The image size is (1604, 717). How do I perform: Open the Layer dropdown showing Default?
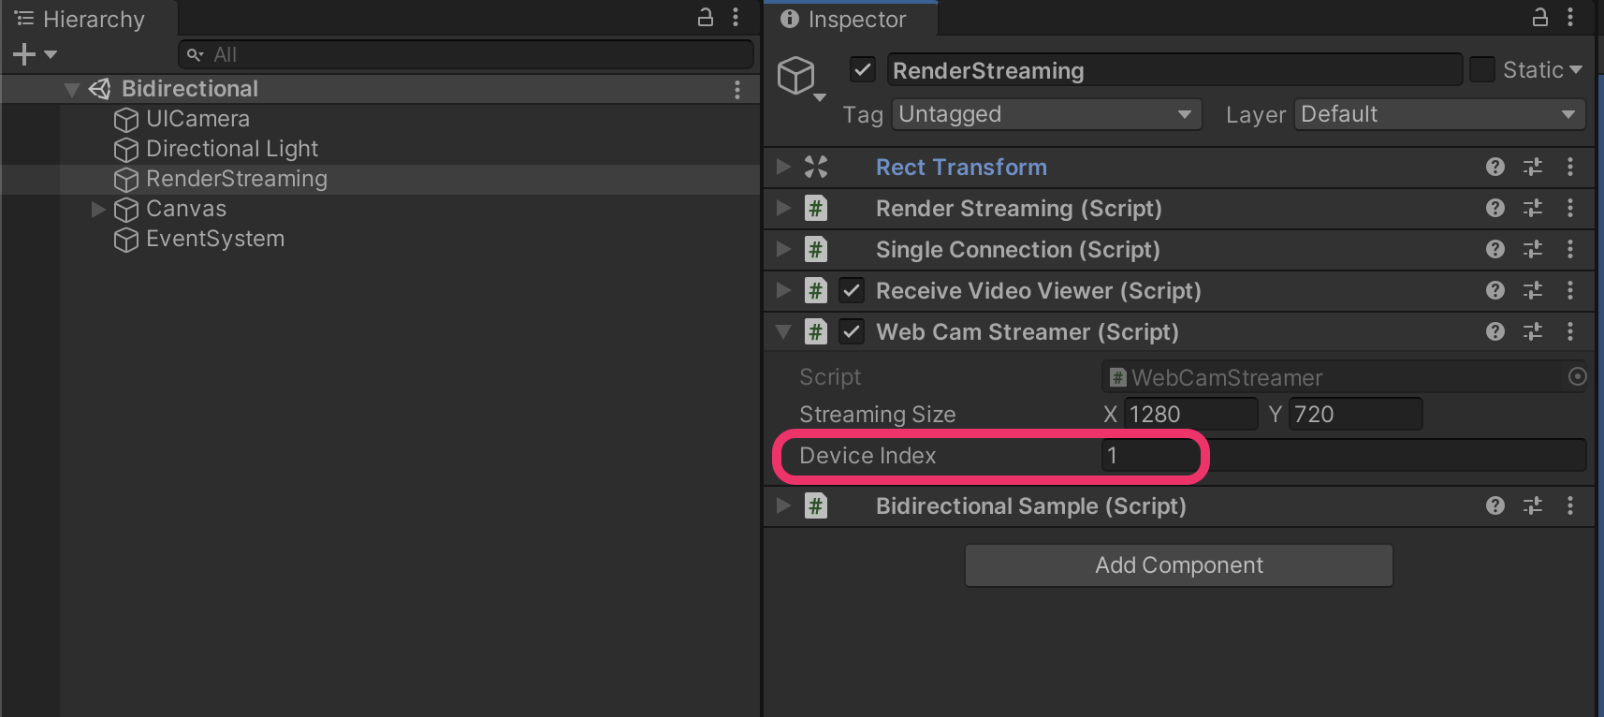click(1438, 114)
